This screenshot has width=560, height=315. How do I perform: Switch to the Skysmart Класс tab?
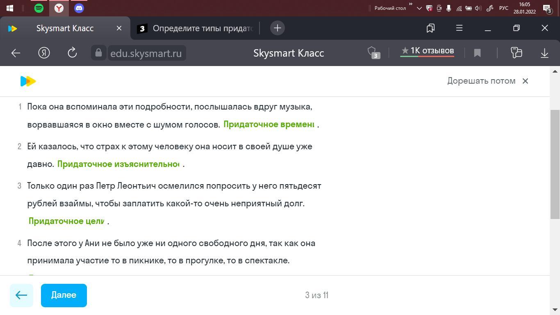65,28
